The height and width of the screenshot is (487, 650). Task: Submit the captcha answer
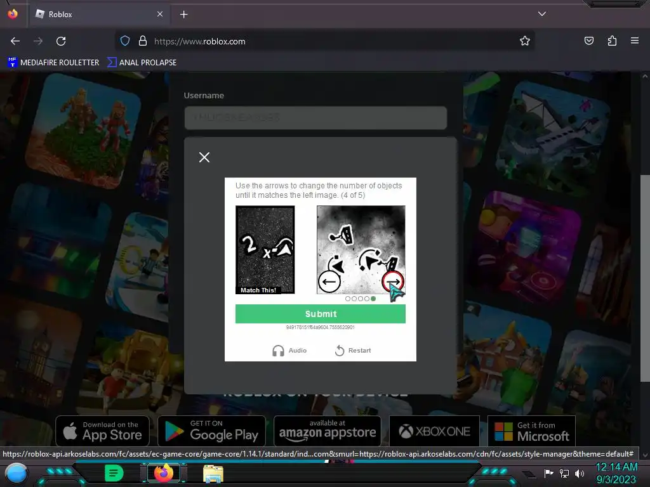[321, 314]
